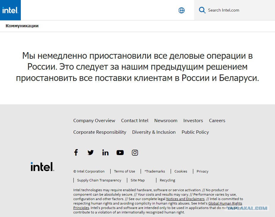Open Corporate Responsibility link
Image resolution: width=275 pixels, height=217 pixels.
(100, 132)
